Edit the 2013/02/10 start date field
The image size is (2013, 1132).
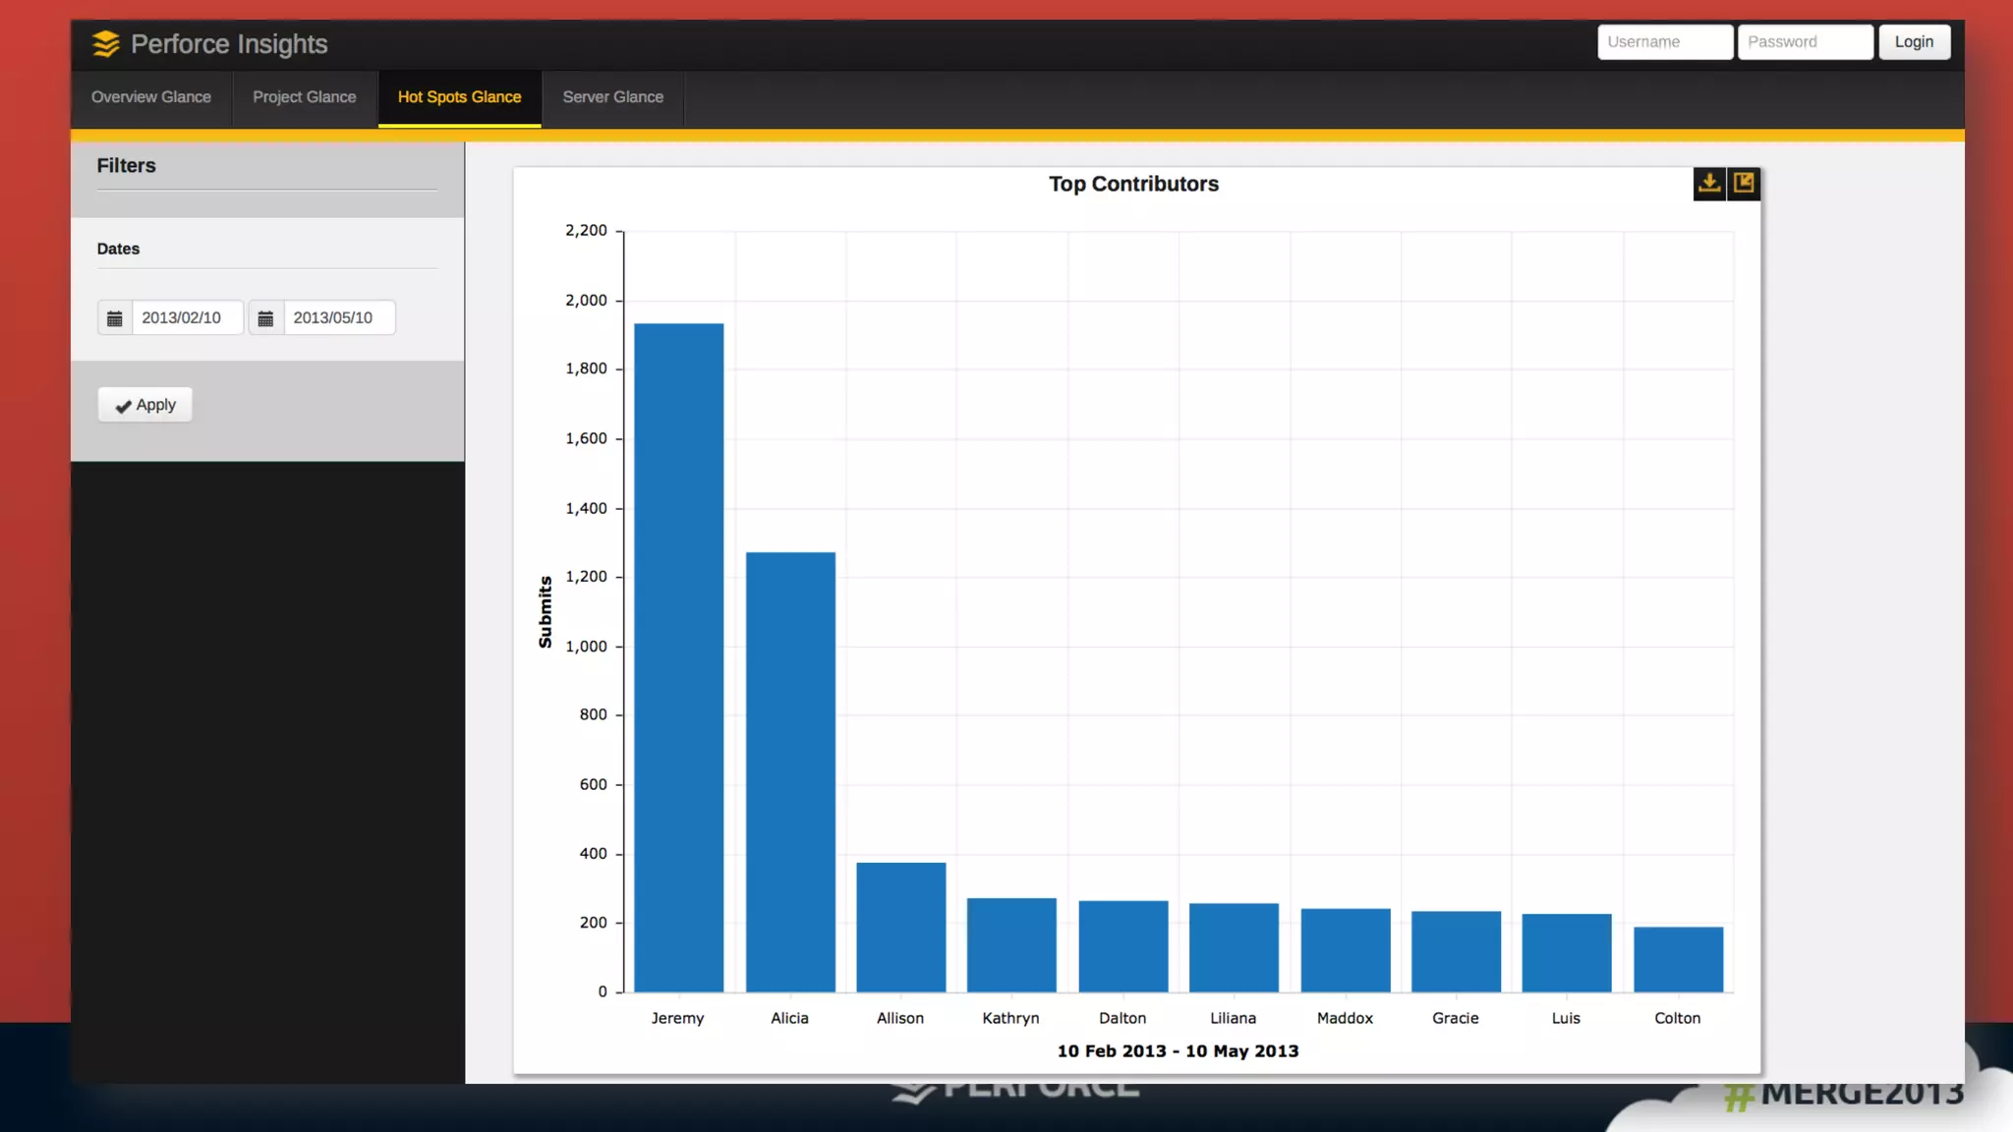pyautogui.click(x=187, y=318)
